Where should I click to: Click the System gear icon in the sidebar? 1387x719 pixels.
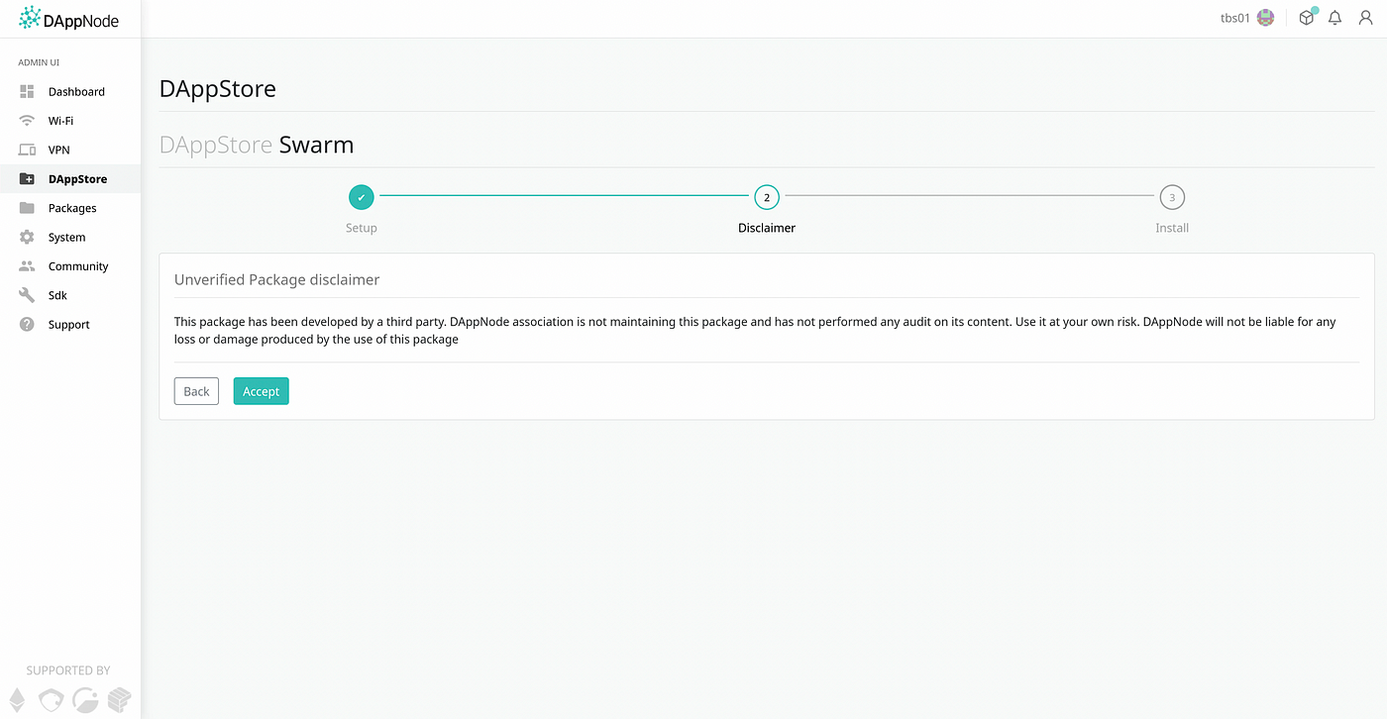(27, 237)
